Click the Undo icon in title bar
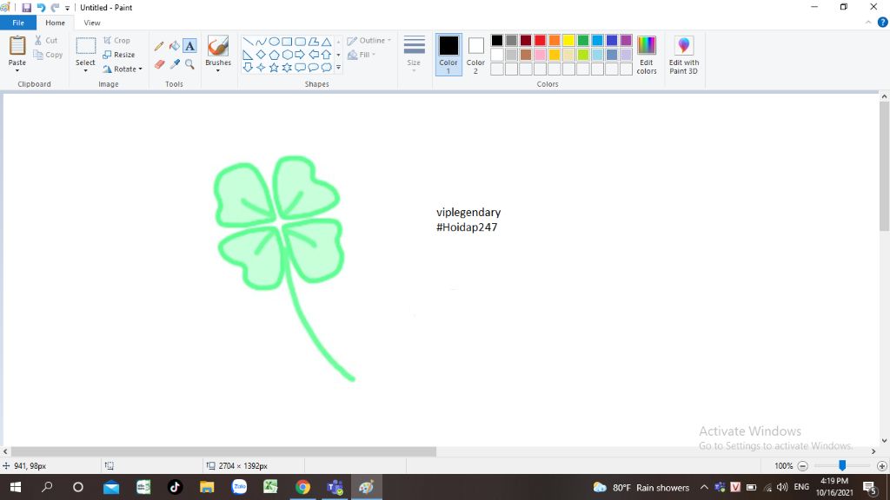This screenshot has height=500, width=890. [41, 7]
